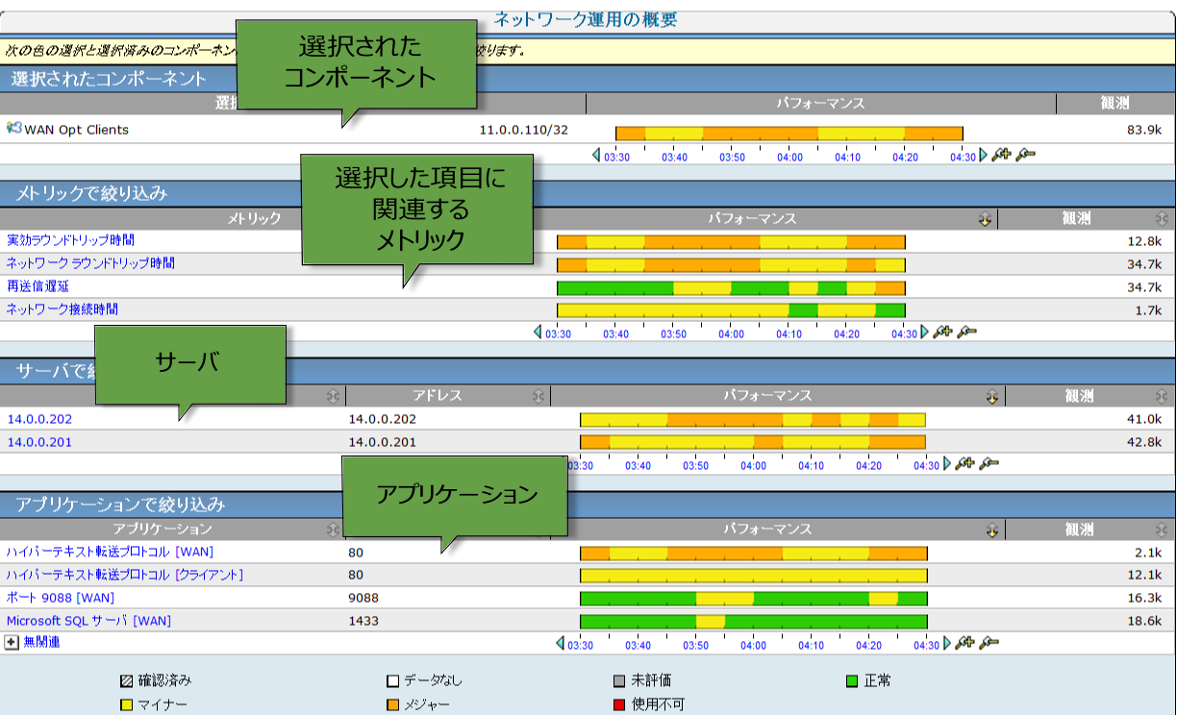Image resolution: width=1177 pixels, height=715 pixels.
Task: Shift selected component timeline later with right arrow
Action: (983, 156)
